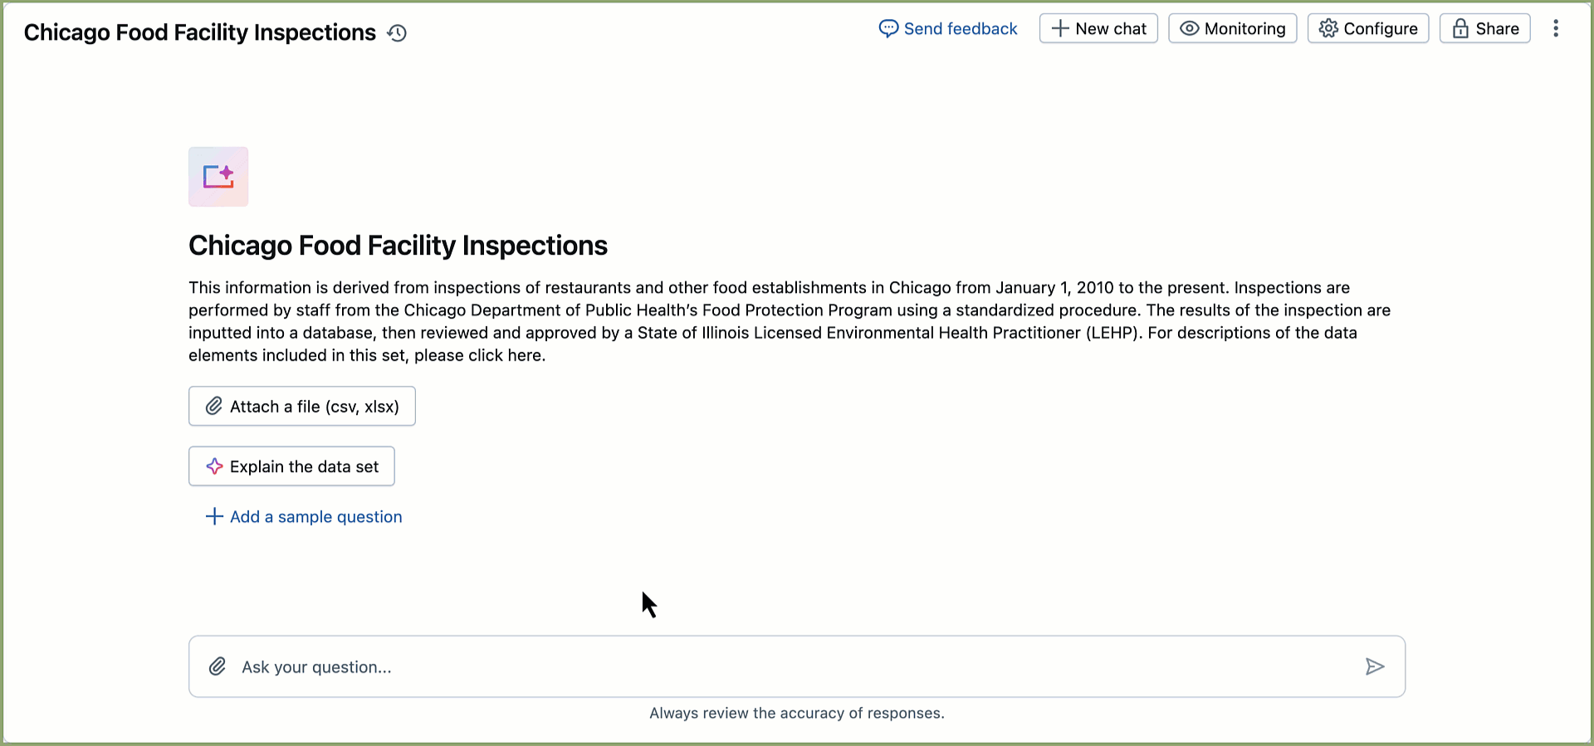Focus the Ask your question field
Screen dimensions: 1594x746
[789, 666]
